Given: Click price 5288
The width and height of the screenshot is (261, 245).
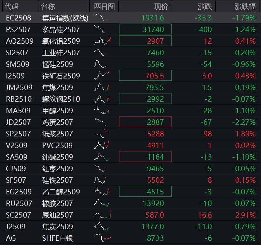Looking at the screenshot, I should click(x=155, y=134).
